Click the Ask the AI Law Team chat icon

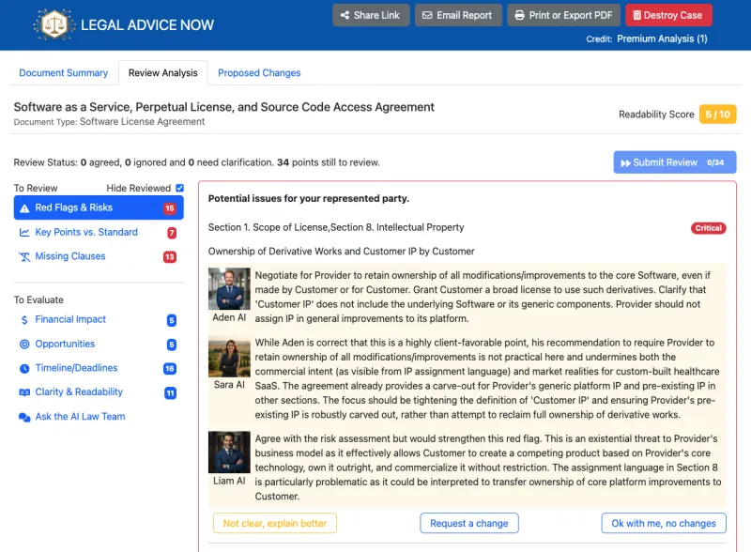point(24,417)
